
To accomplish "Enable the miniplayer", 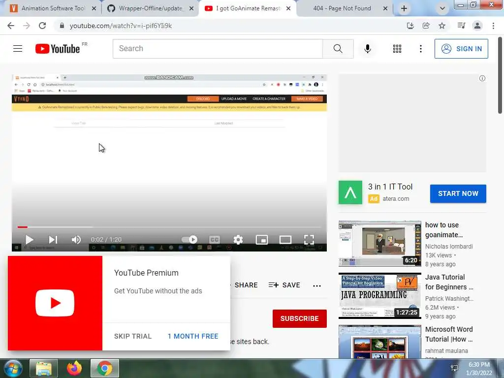I will (262, 240).
